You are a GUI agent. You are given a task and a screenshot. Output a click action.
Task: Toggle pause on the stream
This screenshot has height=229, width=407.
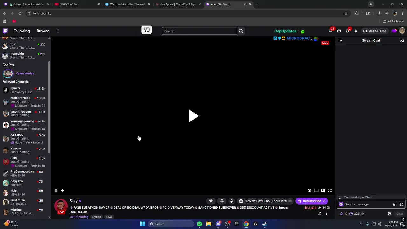pos(56,191)
